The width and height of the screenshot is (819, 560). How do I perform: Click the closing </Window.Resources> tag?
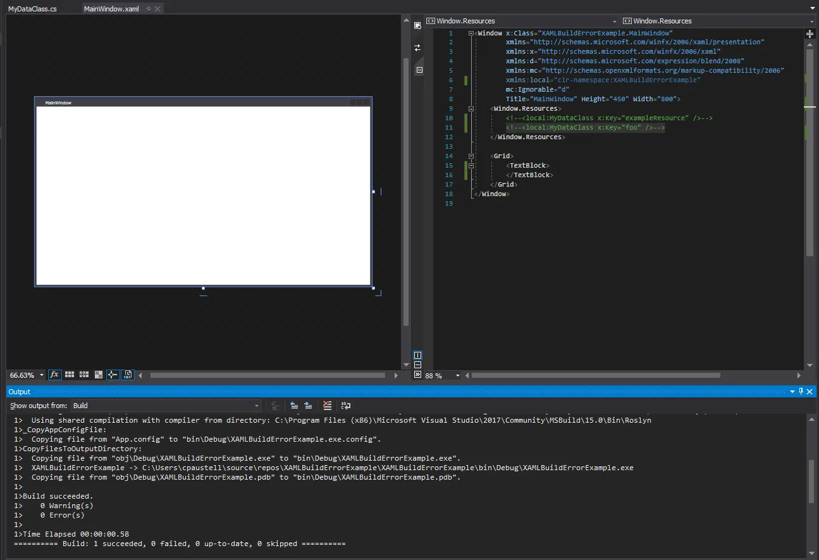(527, 137)
